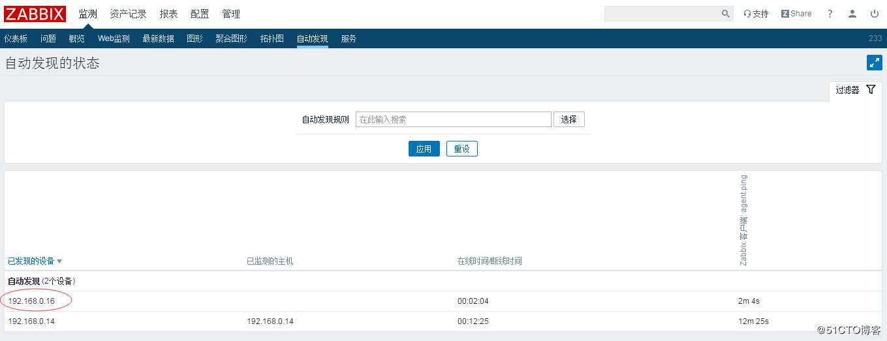Go to 最新数据 submenu

159,38
